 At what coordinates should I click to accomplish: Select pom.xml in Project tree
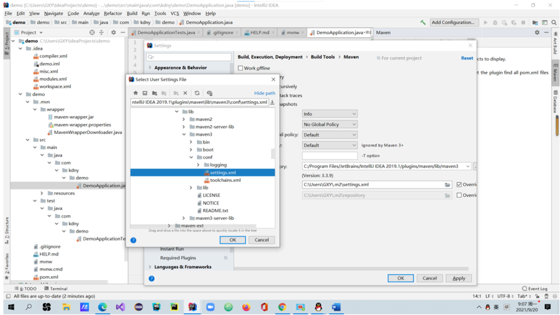click(49, 277)
